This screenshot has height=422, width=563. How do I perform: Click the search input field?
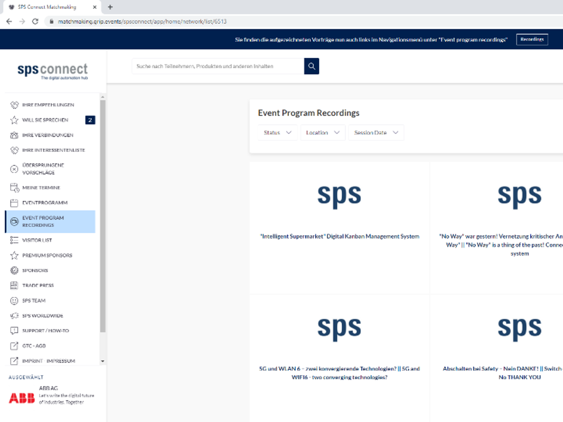[218, 66]
